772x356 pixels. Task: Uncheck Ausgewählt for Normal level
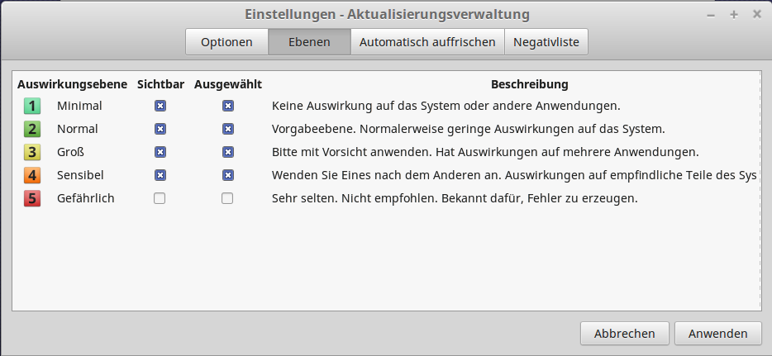pyautogui.click(x=227, y=129)
